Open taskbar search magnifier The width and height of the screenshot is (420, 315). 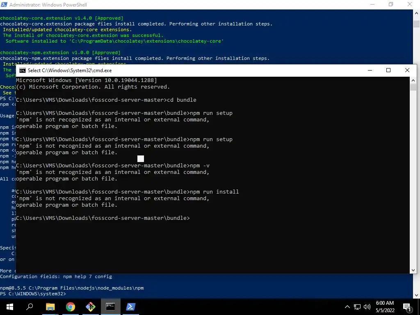pos(30,307)
